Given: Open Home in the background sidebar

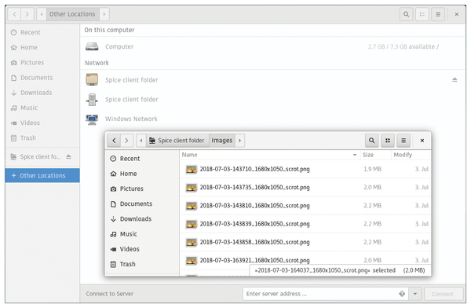Looking at the screenshot, I should click(42, 47).
